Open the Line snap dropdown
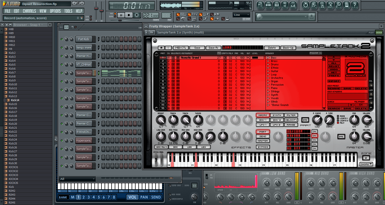The image size is (385, 205). click(x=242, y=15)
